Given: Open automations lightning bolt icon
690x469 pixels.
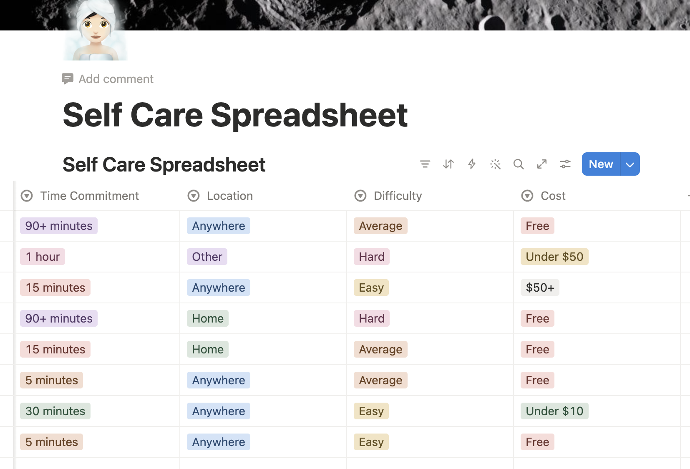Looking at the screenshot, I should (472, 164).
